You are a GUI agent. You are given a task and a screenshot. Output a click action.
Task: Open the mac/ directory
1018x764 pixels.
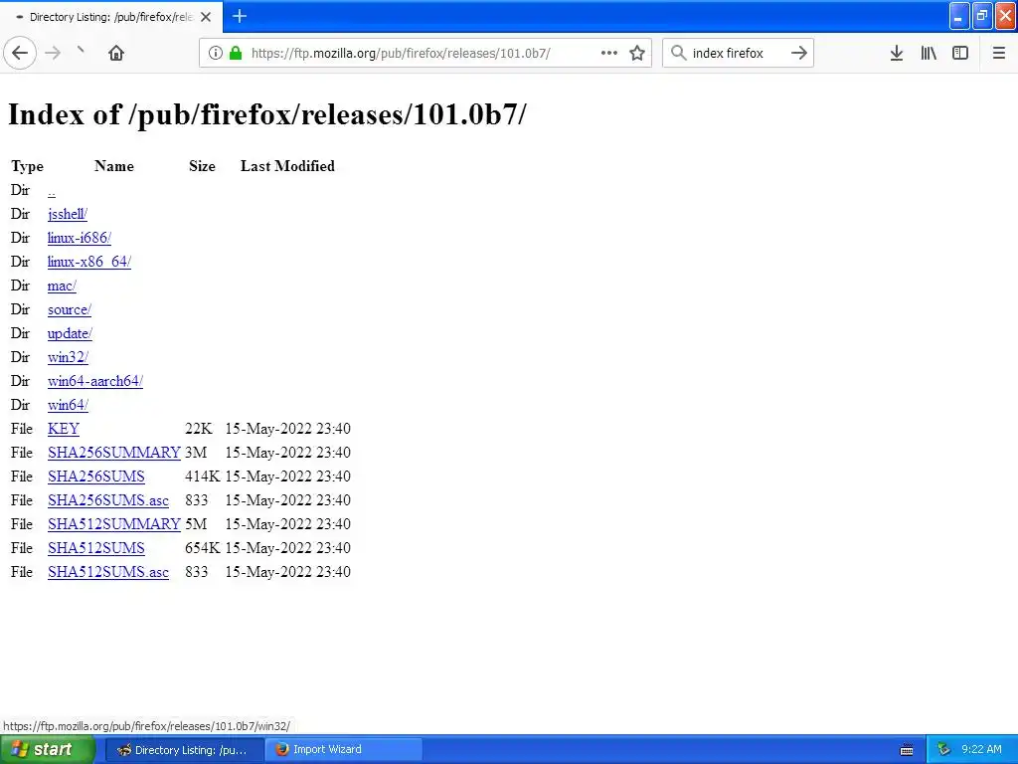(x=62, y=286)
